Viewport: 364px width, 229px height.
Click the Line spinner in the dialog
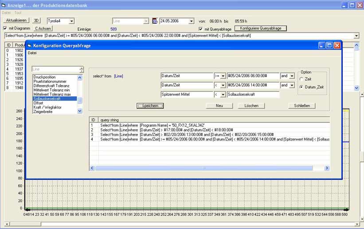pos(82,70)
